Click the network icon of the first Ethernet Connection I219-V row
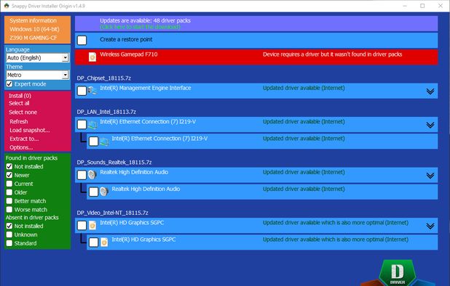The image size is (450, 286). (92, 125)
